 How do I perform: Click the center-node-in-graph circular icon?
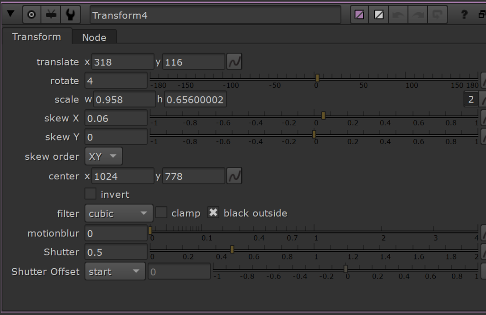32,15
